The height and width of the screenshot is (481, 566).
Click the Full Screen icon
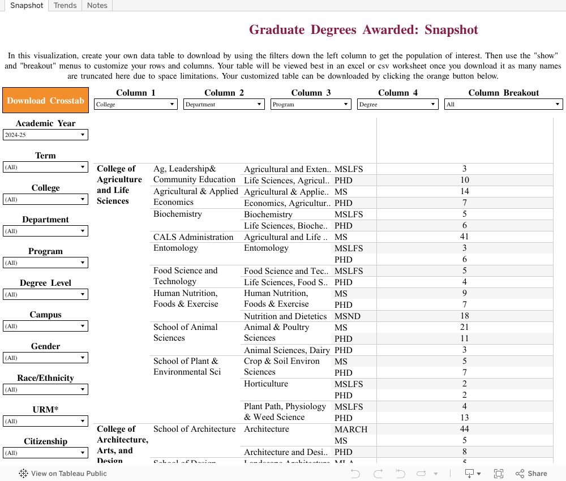pyautogui.click(x=499, y=474)
